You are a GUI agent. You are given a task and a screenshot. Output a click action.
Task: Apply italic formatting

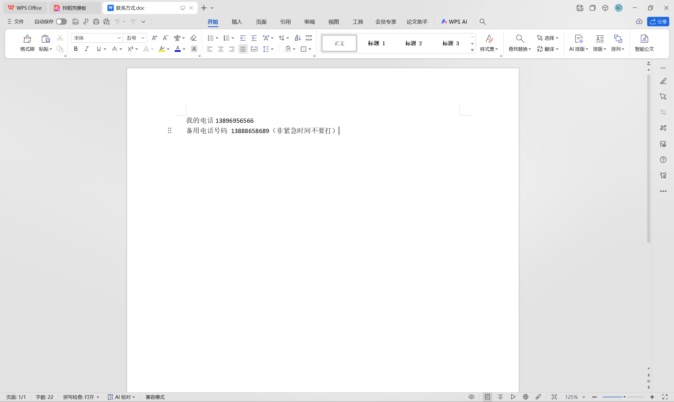tap(87, 49)
